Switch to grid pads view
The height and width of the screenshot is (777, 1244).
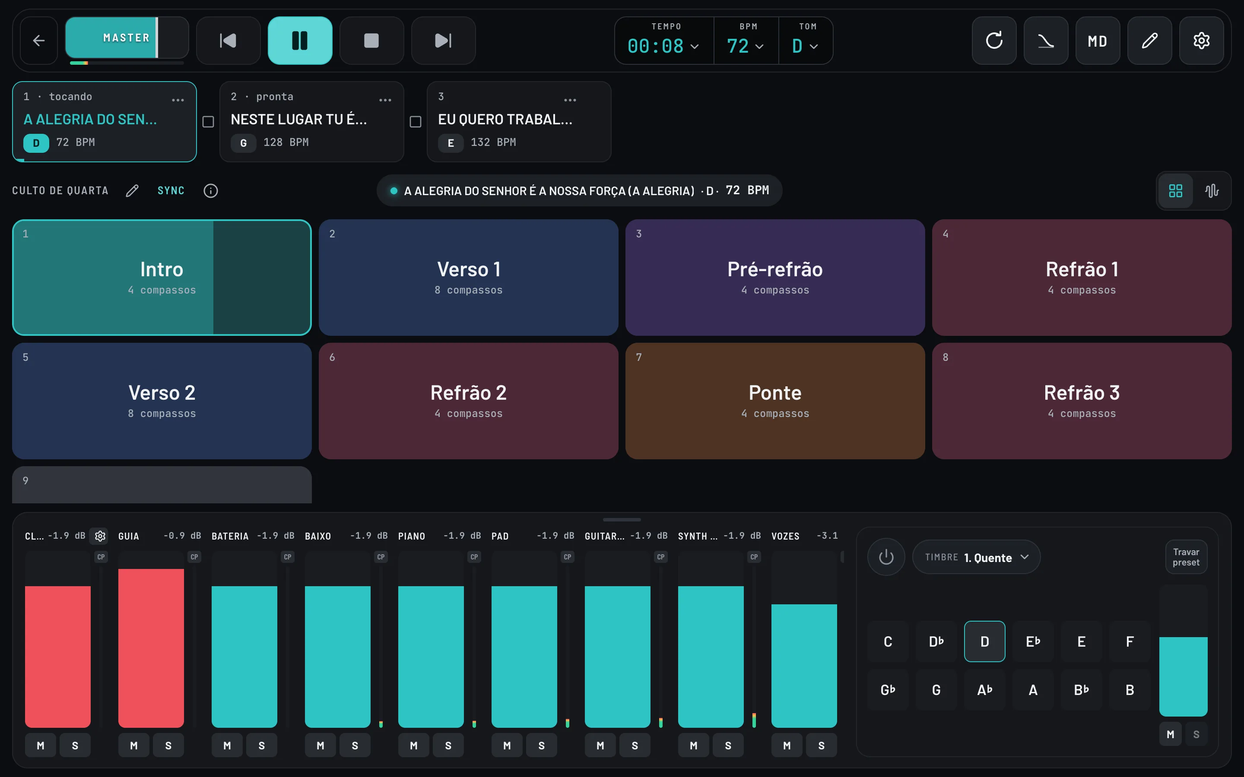pos(1176,191)
